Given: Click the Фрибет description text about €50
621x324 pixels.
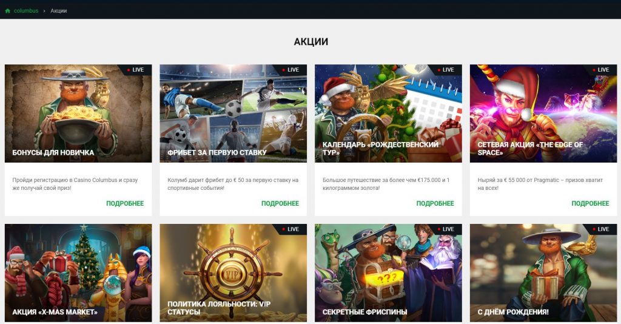Looking at the screenshot, I should pyautogui.click(x=233, y=184).
